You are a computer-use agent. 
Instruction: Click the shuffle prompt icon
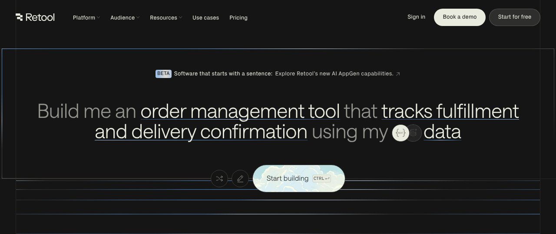coord(219,179)
